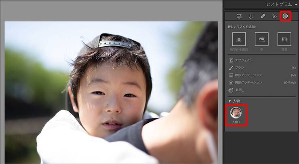This screenshot has height=164, width=299.
Task: Click the ヒストグラム panel title
Action: 279,4
